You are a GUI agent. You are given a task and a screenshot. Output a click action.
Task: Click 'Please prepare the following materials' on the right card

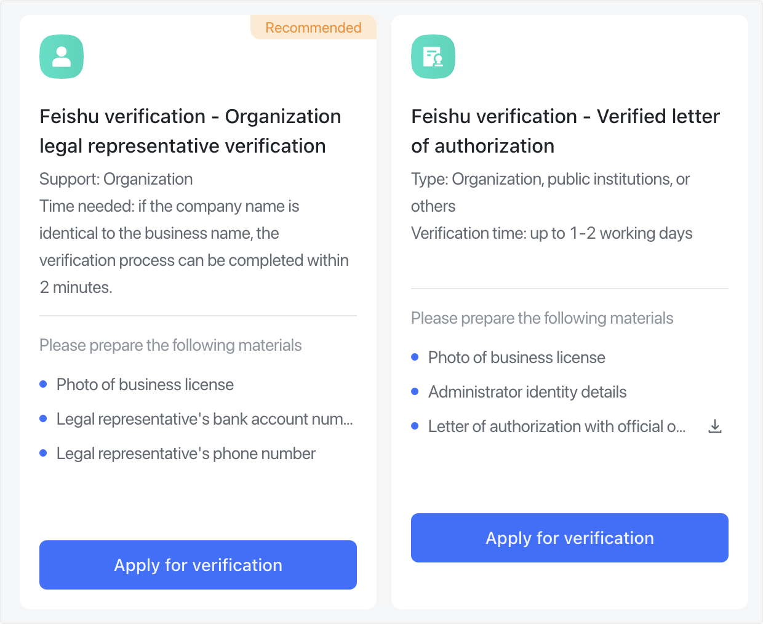[542, 318]
